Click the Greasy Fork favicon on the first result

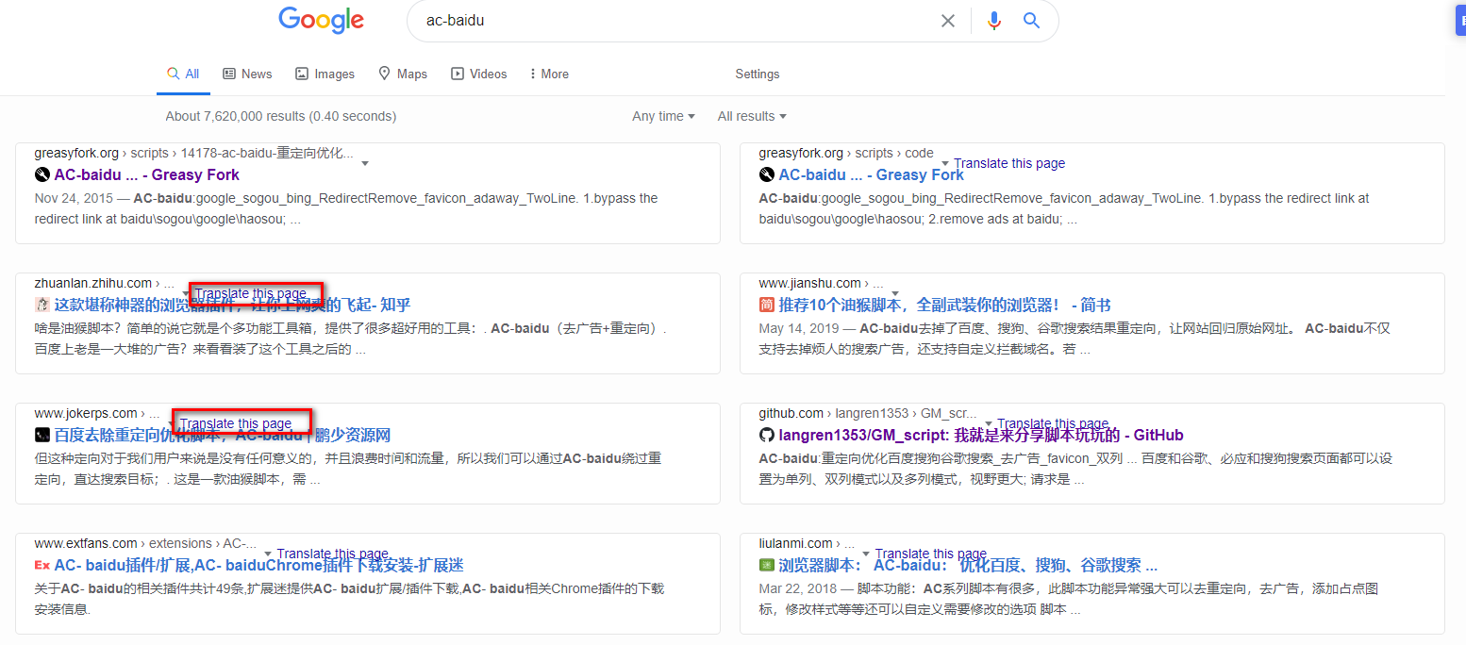pyautogui.click(x=42, y=174)
